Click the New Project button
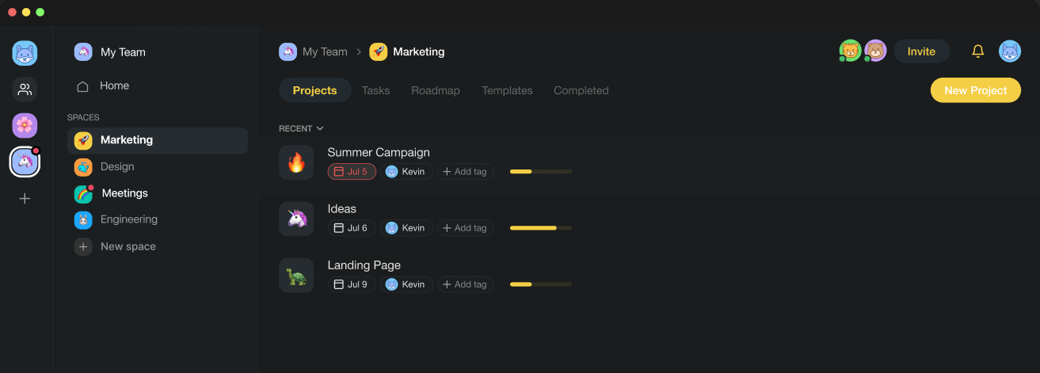 pos(975,90)
